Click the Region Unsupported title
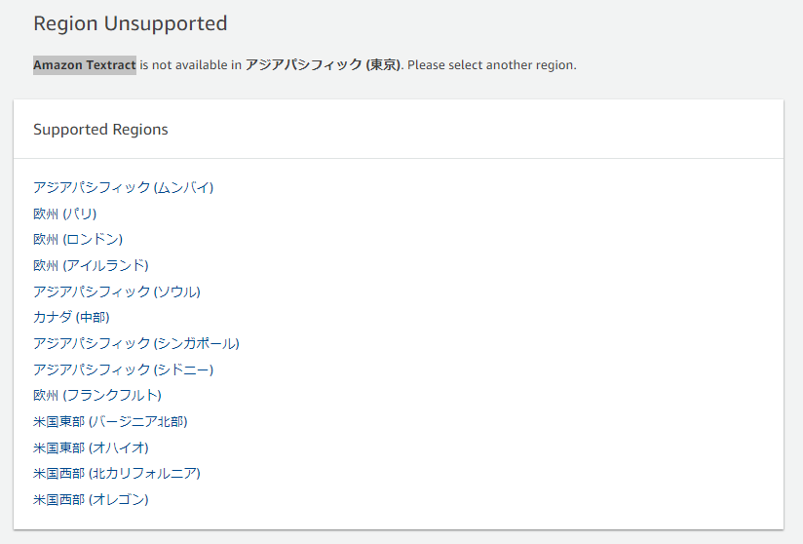Image resolution: width=803 pixels, height=544 pixels. (x=130, y=23)
